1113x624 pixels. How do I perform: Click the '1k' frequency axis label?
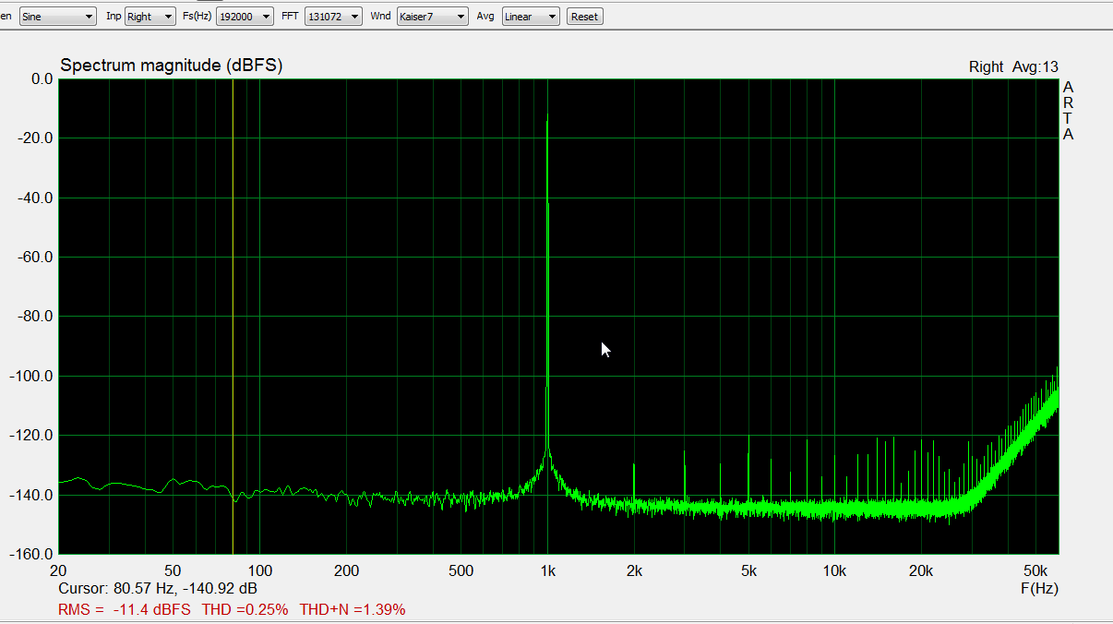tap(548, 570)
